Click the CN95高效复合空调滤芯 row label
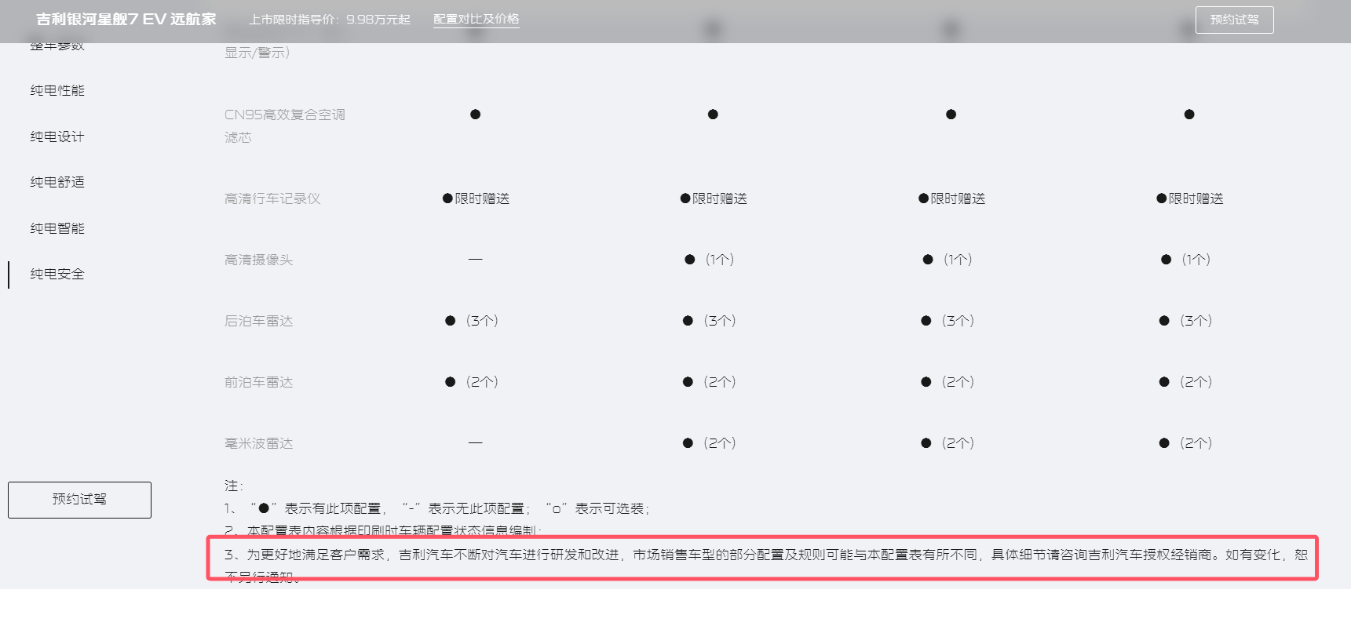This screenshot has width=1351, height=626. coord(285,126)
